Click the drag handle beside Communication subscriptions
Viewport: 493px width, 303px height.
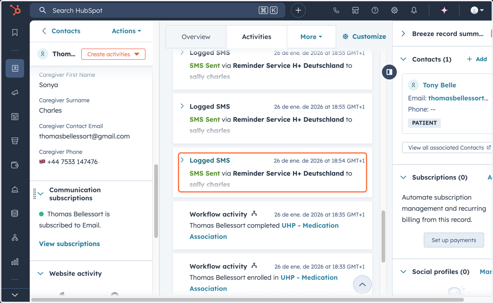[35, 194]
